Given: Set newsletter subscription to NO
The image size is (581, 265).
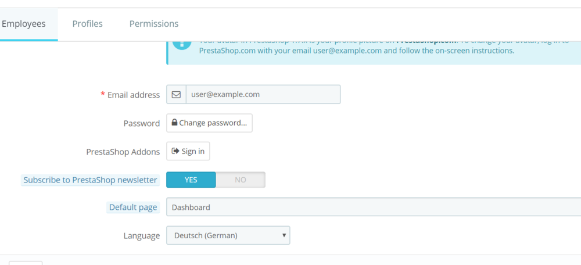Looking at the screenshot, I should 241,180.
